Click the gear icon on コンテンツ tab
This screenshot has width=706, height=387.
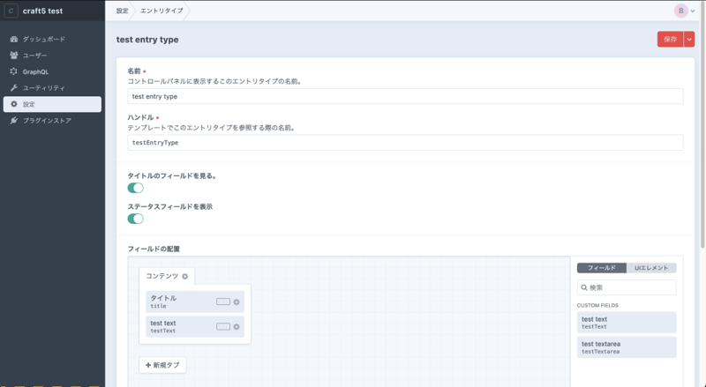tap(184, 277)
